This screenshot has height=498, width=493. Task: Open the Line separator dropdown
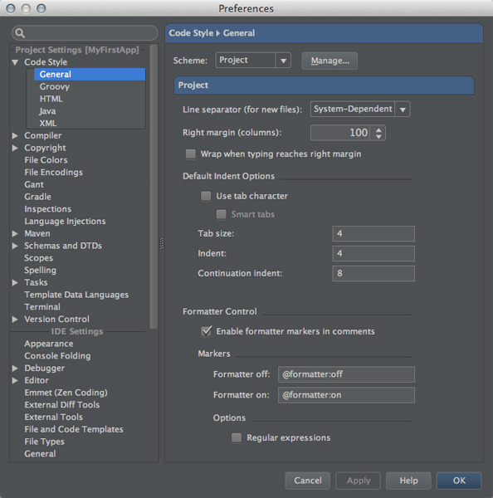click(x=360, y=110)
